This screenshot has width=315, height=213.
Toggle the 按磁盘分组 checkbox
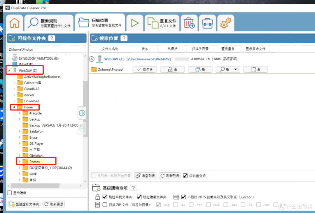[x=185, y=176]
